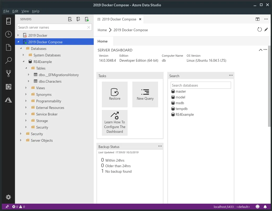Show Active Connections icon in Servers header
This screenshot has width=272, height=211.
(87, 19)
